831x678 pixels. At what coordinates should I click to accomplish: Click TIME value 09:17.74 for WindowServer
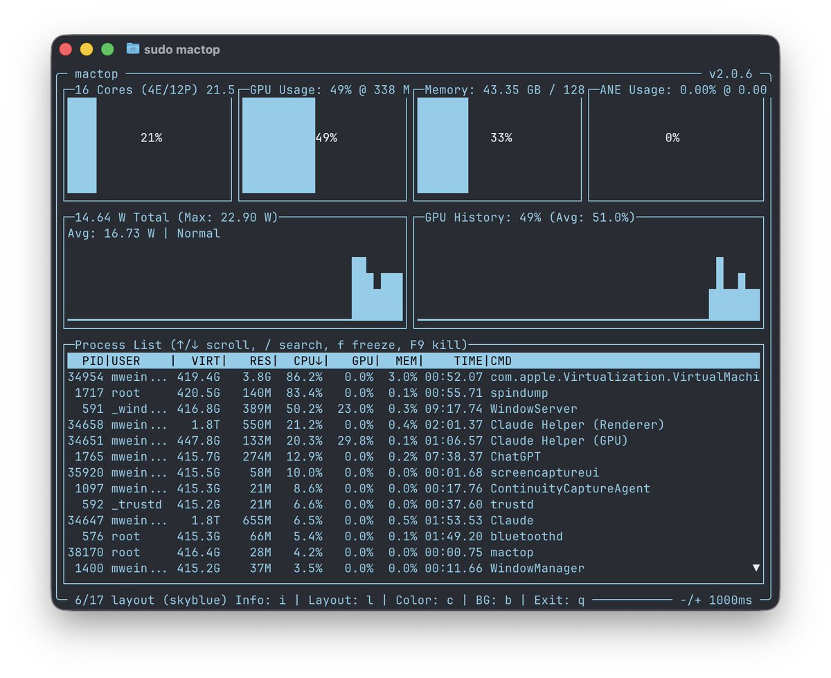[x=454, y=409]
